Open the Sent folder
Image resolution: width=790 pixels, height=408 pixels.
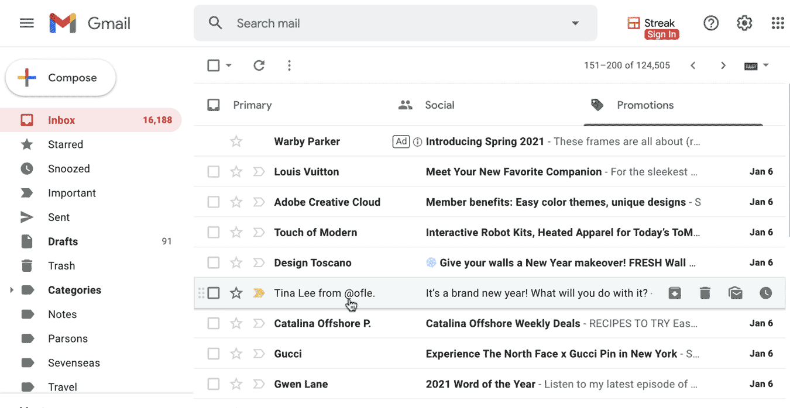91,217
